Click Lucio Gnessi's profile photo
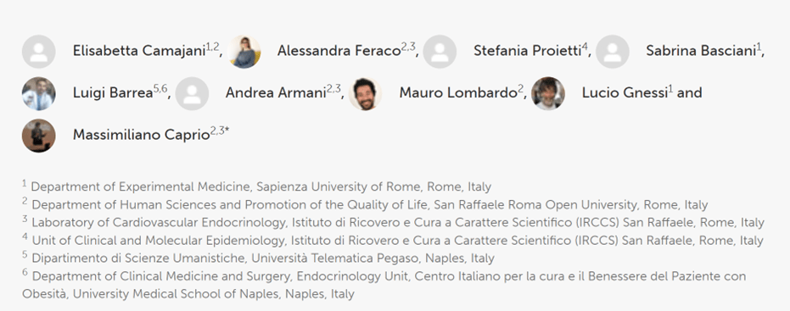Screen dimensions: 790x311 [548, 93]
